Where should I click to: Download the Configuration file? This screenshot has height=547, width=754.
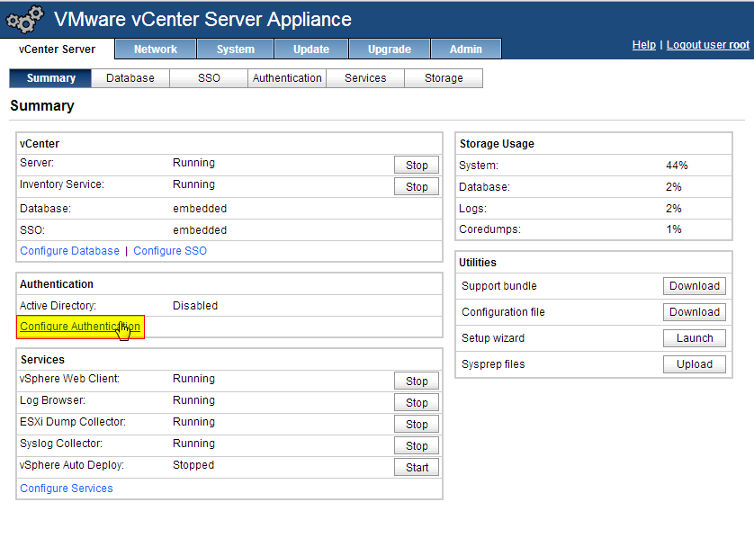point(694,312)
